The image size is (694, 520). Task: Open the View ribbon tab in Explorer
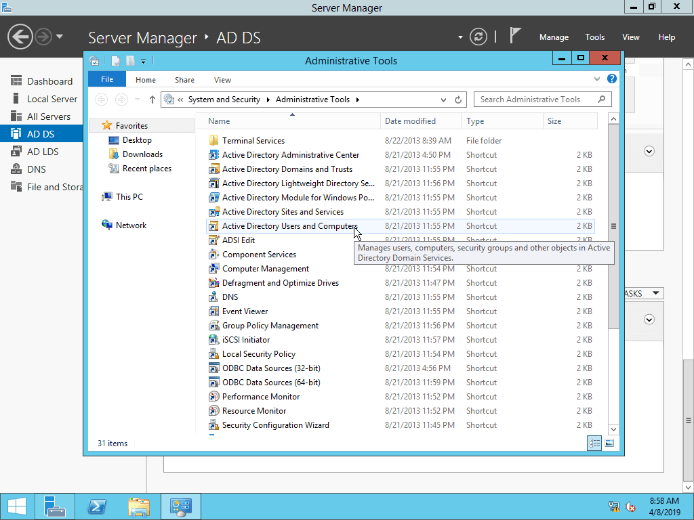(222, 80)
